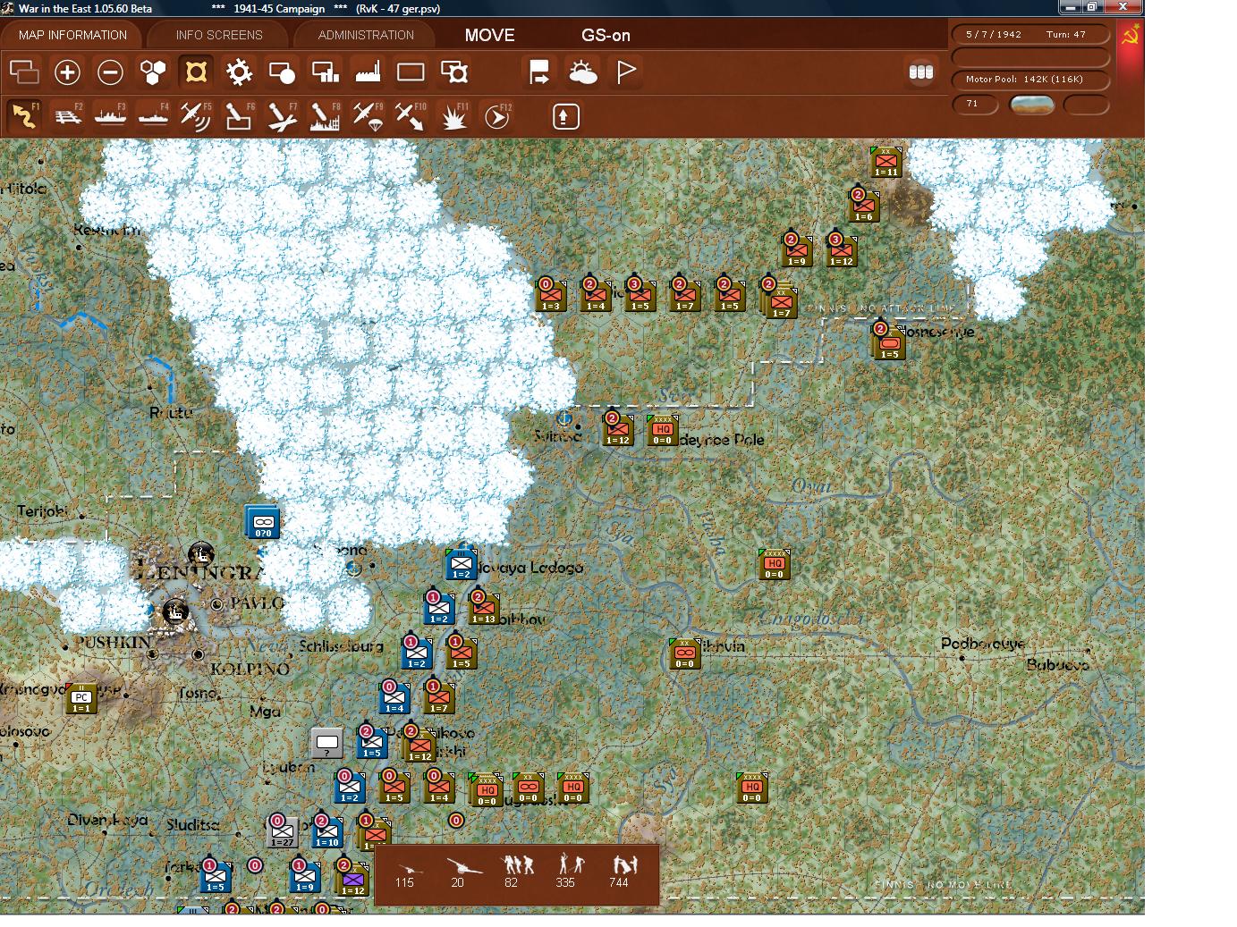Screen dimensions: 1237x927
Task: Click the field showing 71
Action: point(975,105)
